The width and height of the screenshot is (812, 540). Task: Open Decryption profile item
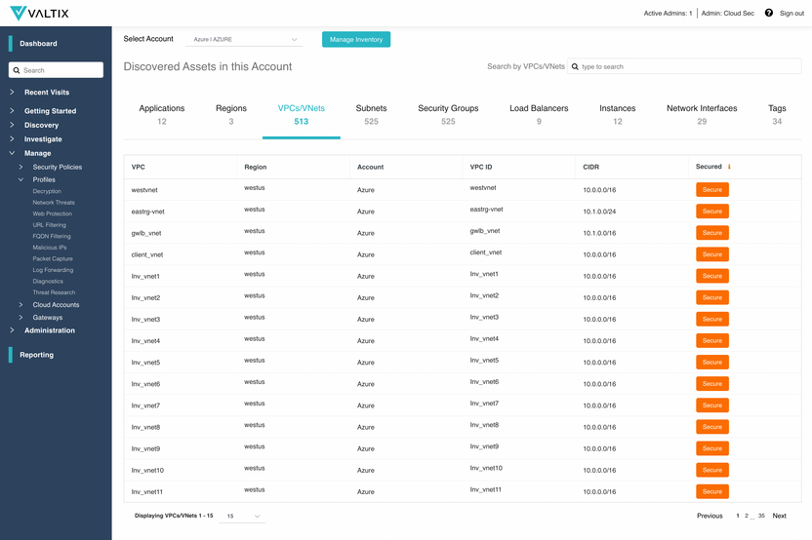[47, 191]
